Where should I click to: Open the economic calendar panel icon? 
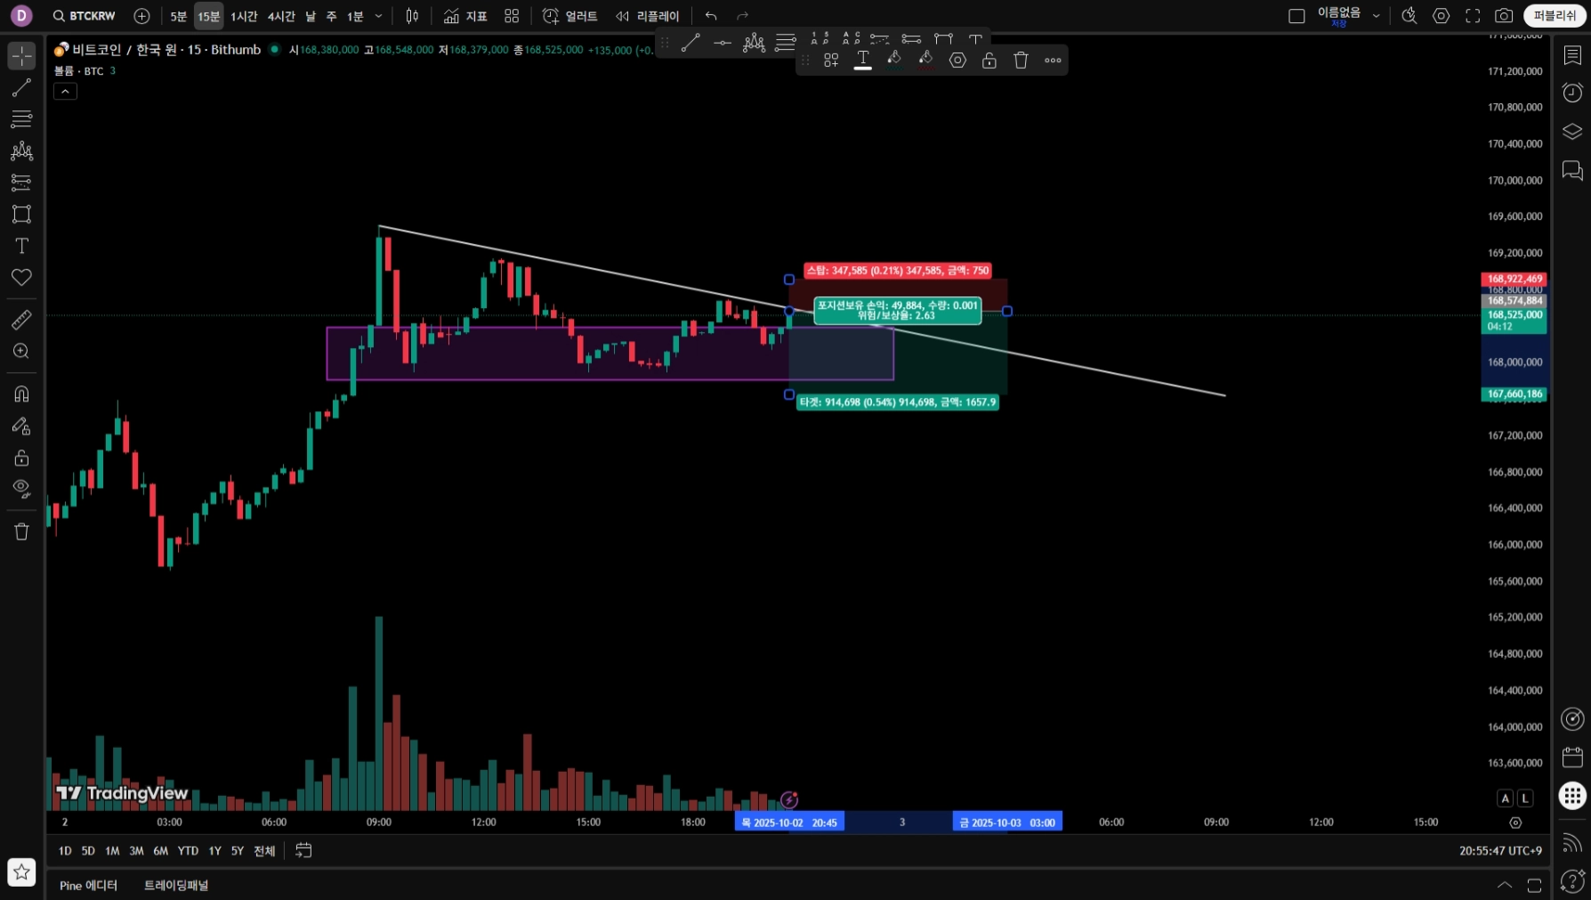1572,758
